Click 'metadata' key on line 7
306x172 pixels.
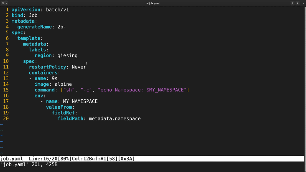(34, 44)
